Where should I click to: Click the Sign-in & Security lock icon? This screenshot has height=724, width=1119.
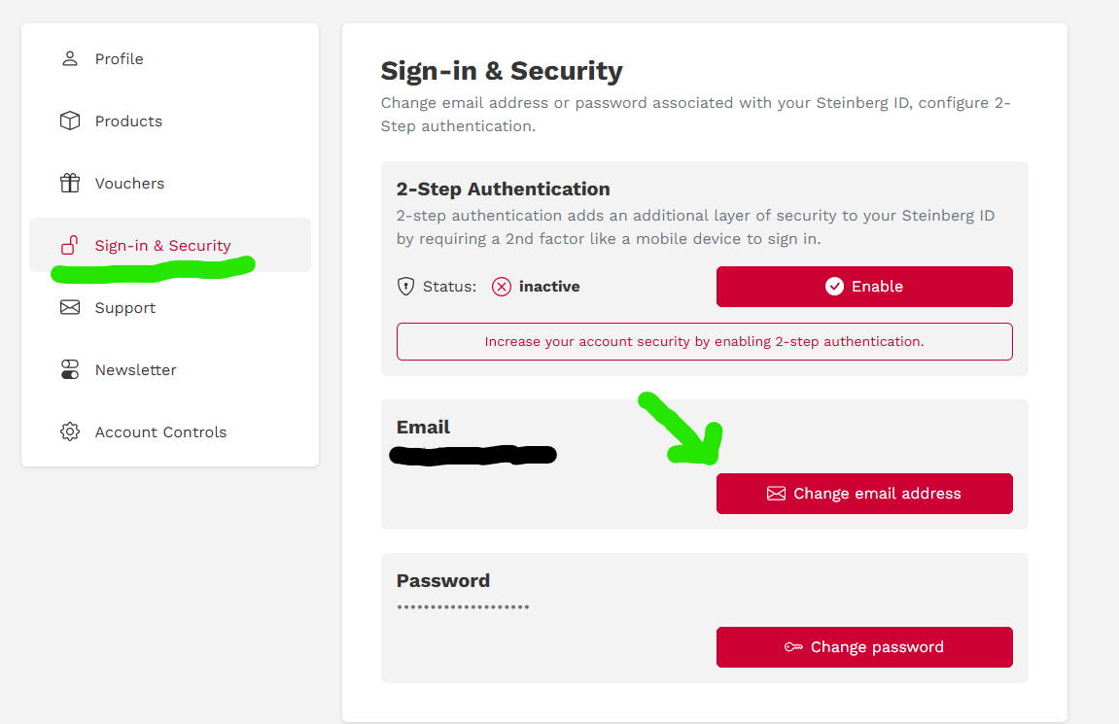[70, 245]
